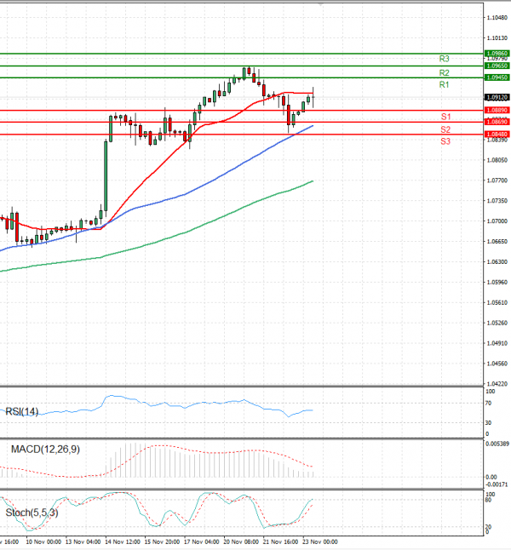Click the R1 resistance label

444,84
